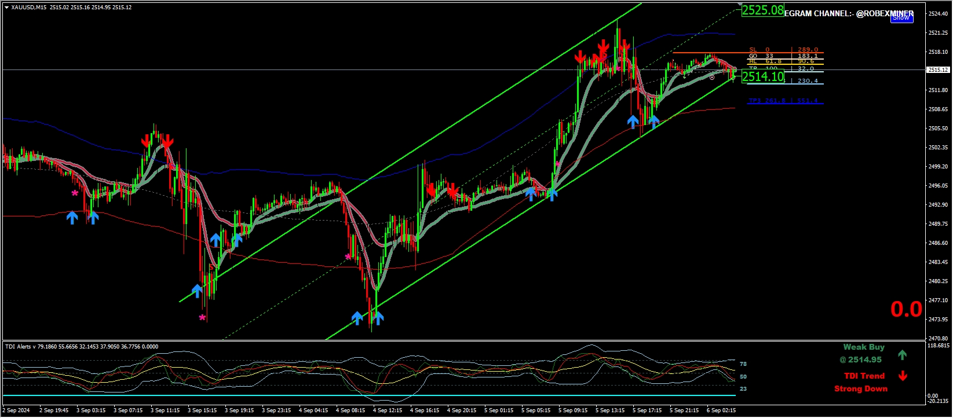Click the 4 Sep 08:15 time label
Viewport: 953px width, 418px height.
pos(350,410)
